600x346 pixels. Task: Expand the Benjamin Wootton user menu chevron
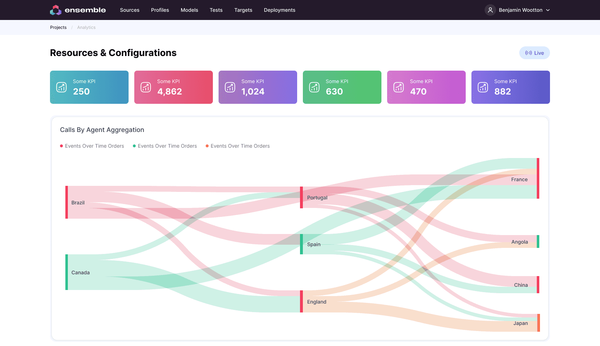[x=548, y=10]
